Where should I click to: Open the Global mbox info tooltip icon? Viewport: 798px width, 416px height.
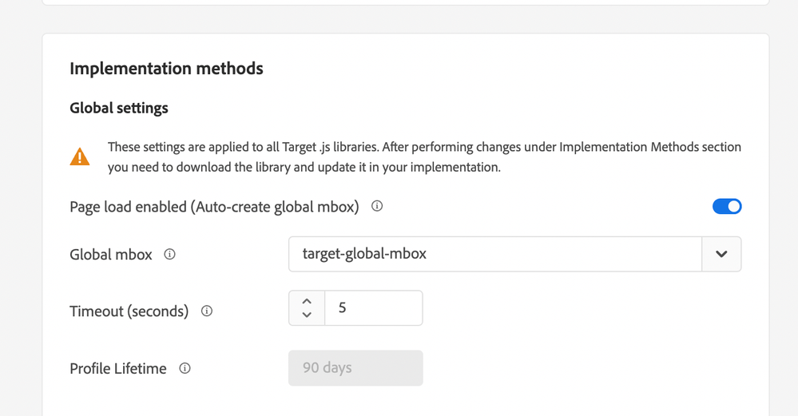[169, 254]
